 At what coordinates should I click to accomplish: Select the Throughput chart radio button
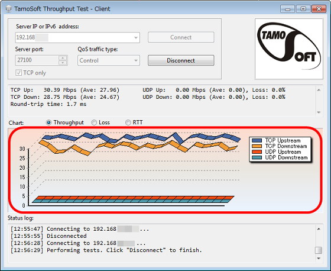point(48,122)
